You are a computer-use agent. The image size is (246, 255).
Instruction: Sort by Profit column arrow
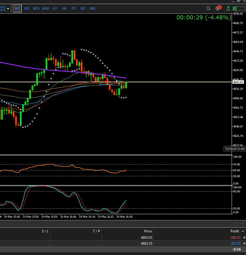(242, 231)
